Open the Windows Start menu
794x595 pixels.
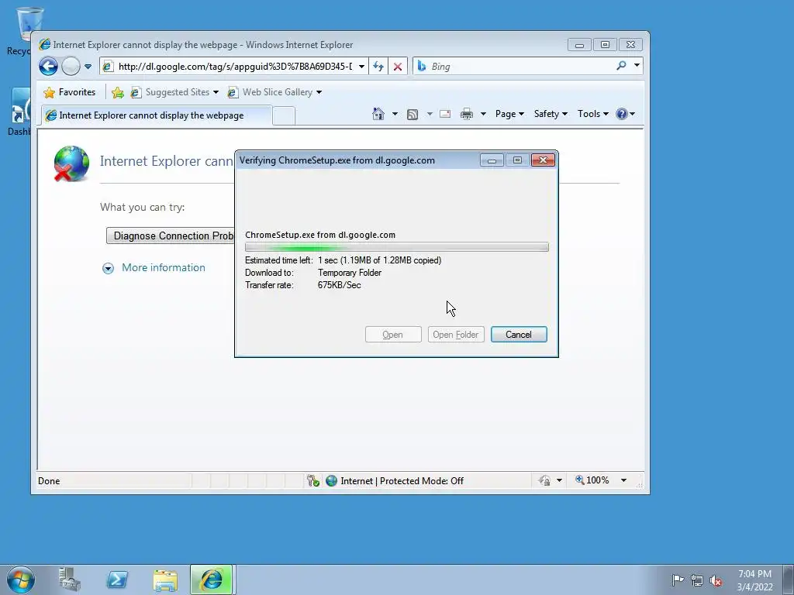[21, 580]
